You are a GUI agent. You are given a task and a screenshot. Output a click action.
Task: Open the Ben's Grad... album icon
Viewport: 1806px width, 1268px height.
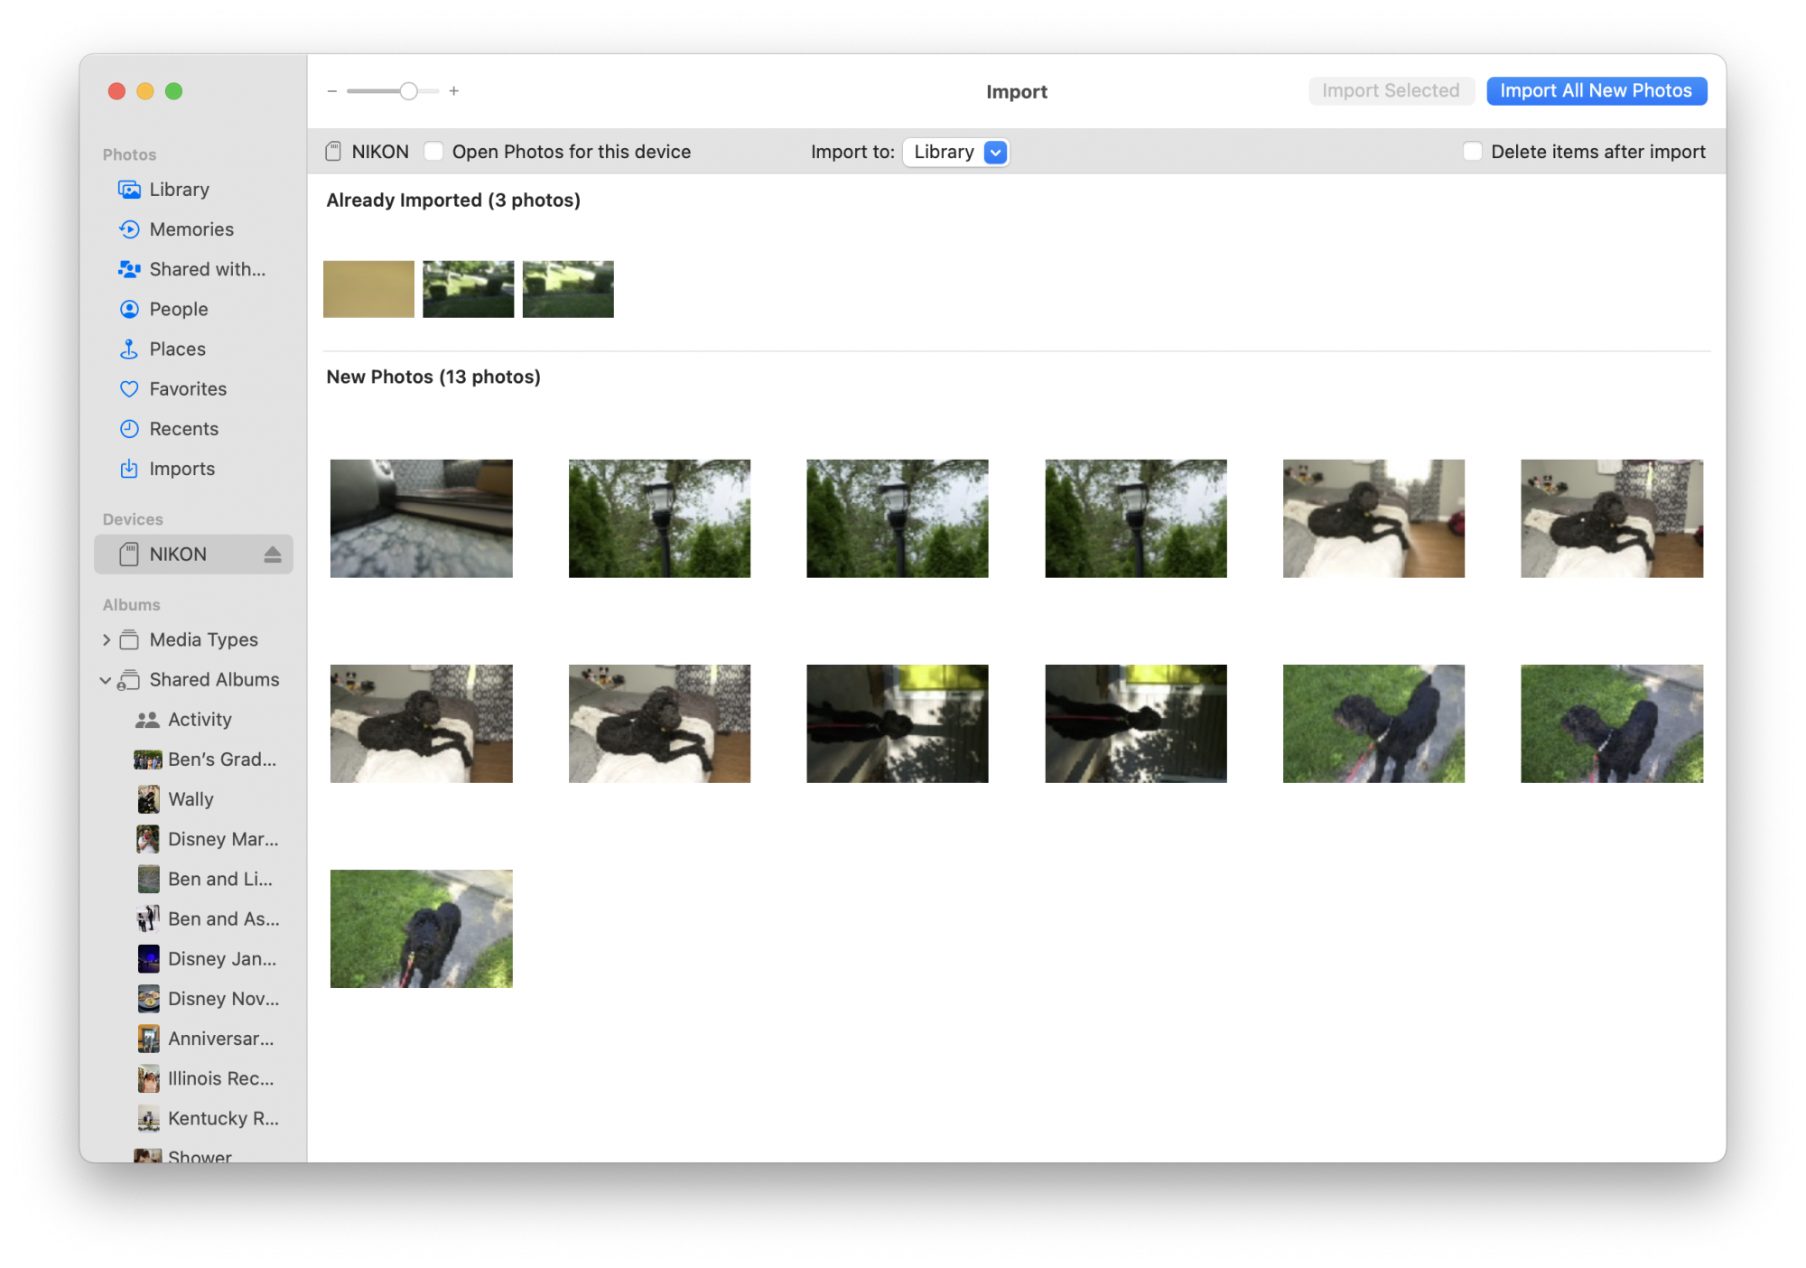pos(148,760)
